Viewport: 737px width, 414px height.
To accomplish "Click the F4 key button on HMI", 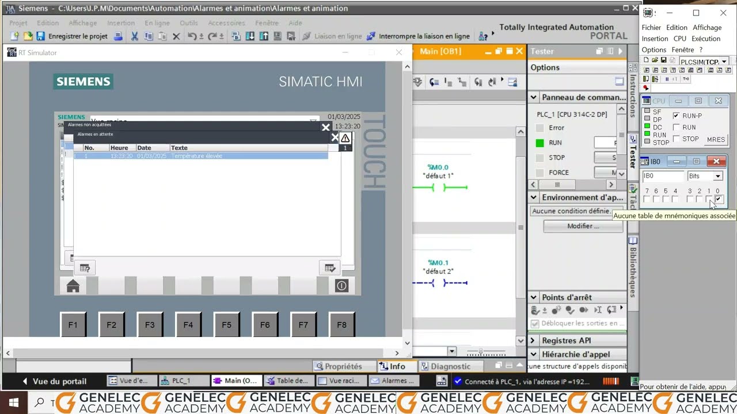I will tap(188, 325).
